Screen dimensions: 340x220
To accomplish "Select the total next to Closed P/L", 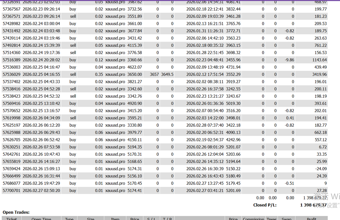I will (313, 205).
